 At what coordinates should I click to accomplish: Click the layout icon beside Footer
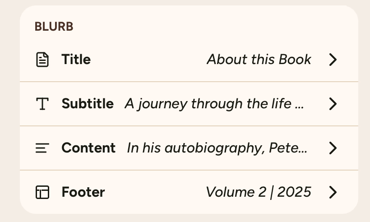(42, 192)
